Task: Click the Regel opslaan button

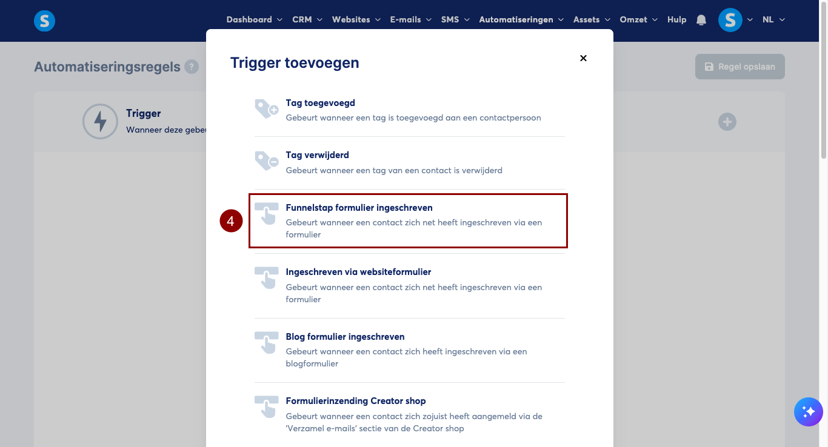Action: pyautogui.click(x=740, y=67)
